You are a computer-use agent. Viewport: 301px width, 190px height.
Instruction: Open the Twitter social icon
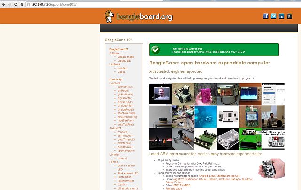(274, 16)
